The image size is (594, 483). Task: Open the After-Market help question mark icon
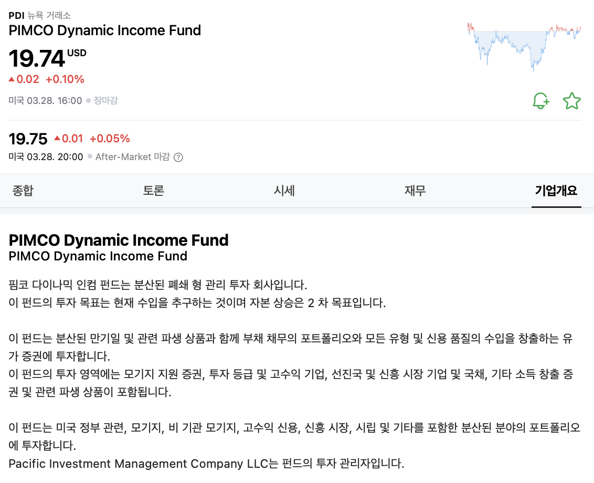click(x=178, y=157)
